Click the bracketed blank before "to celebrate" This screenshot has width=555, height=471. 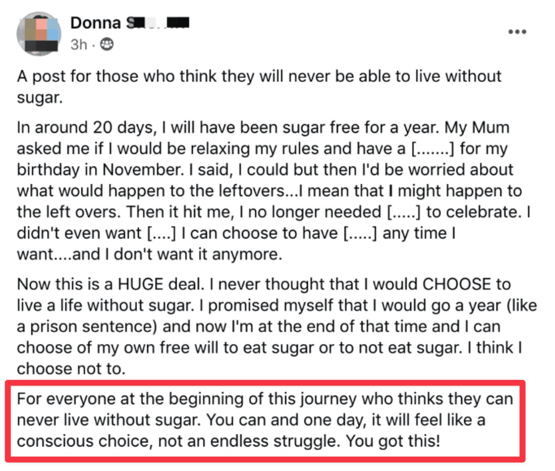(404, 212)
